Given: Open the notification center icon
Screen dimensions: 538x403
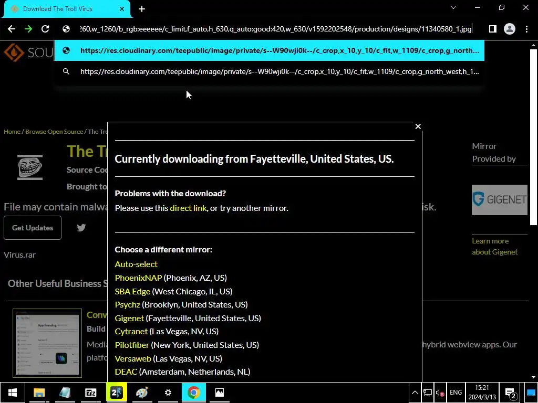Looking at the screenshot, I should pos(511,393).
